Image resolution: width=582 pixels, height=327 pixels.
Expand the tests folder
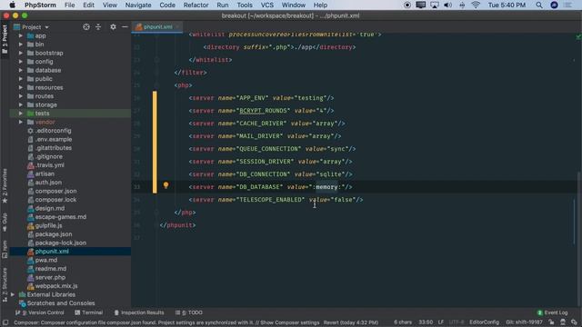pos(21,114)
